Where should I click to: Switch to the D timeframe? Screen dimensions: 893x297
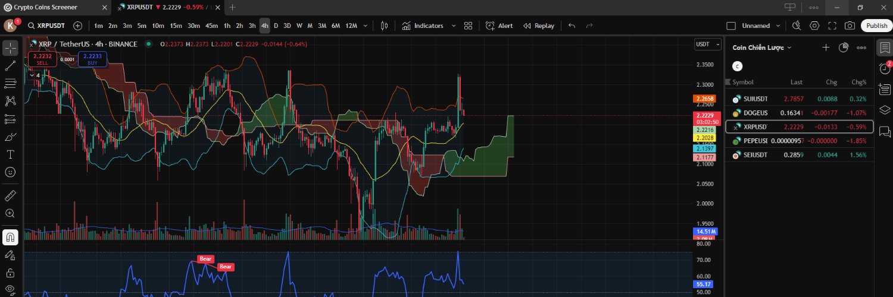[x=276, y=26]
